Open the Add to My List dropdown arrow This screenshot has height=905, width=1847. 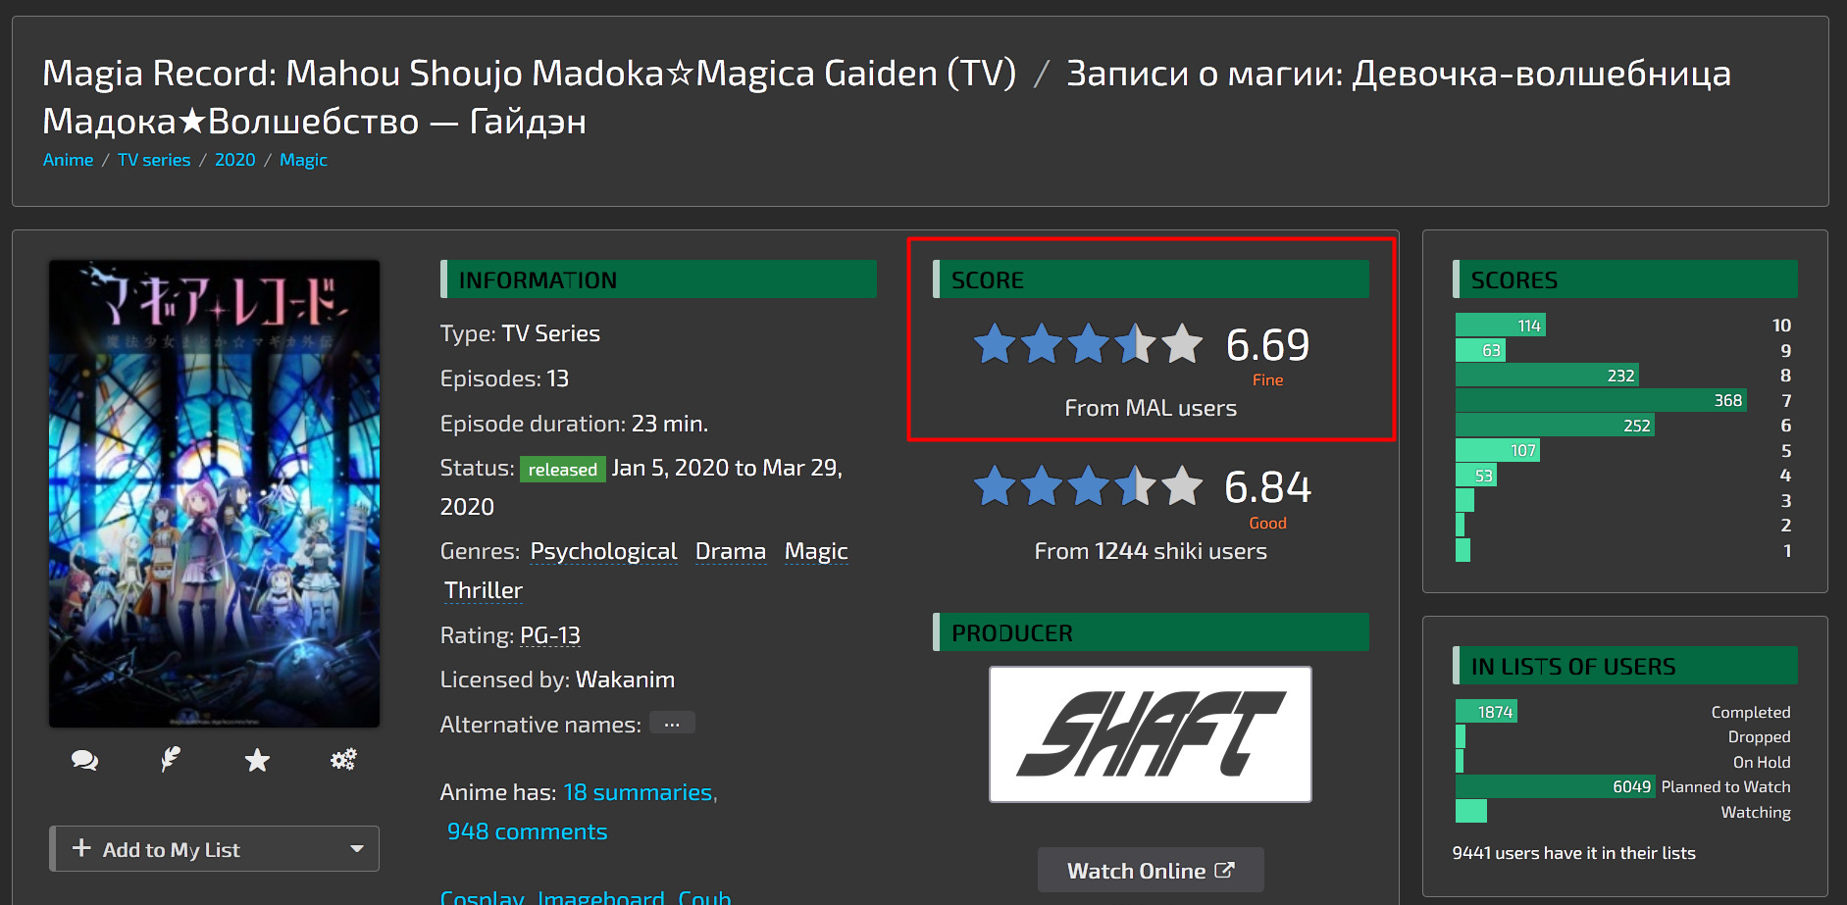pyautogui.click(x=357, y=849)
